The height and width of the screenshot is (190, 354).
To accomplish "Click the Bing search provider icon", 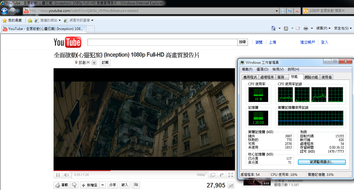I will pyautogui.click(x=306, y=11).
